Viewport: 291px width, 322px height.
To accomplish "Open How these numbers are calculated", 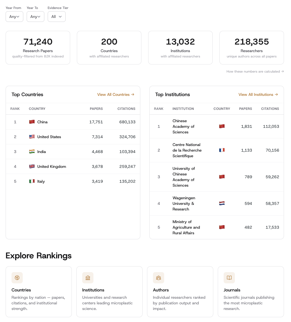I will 255,71.
